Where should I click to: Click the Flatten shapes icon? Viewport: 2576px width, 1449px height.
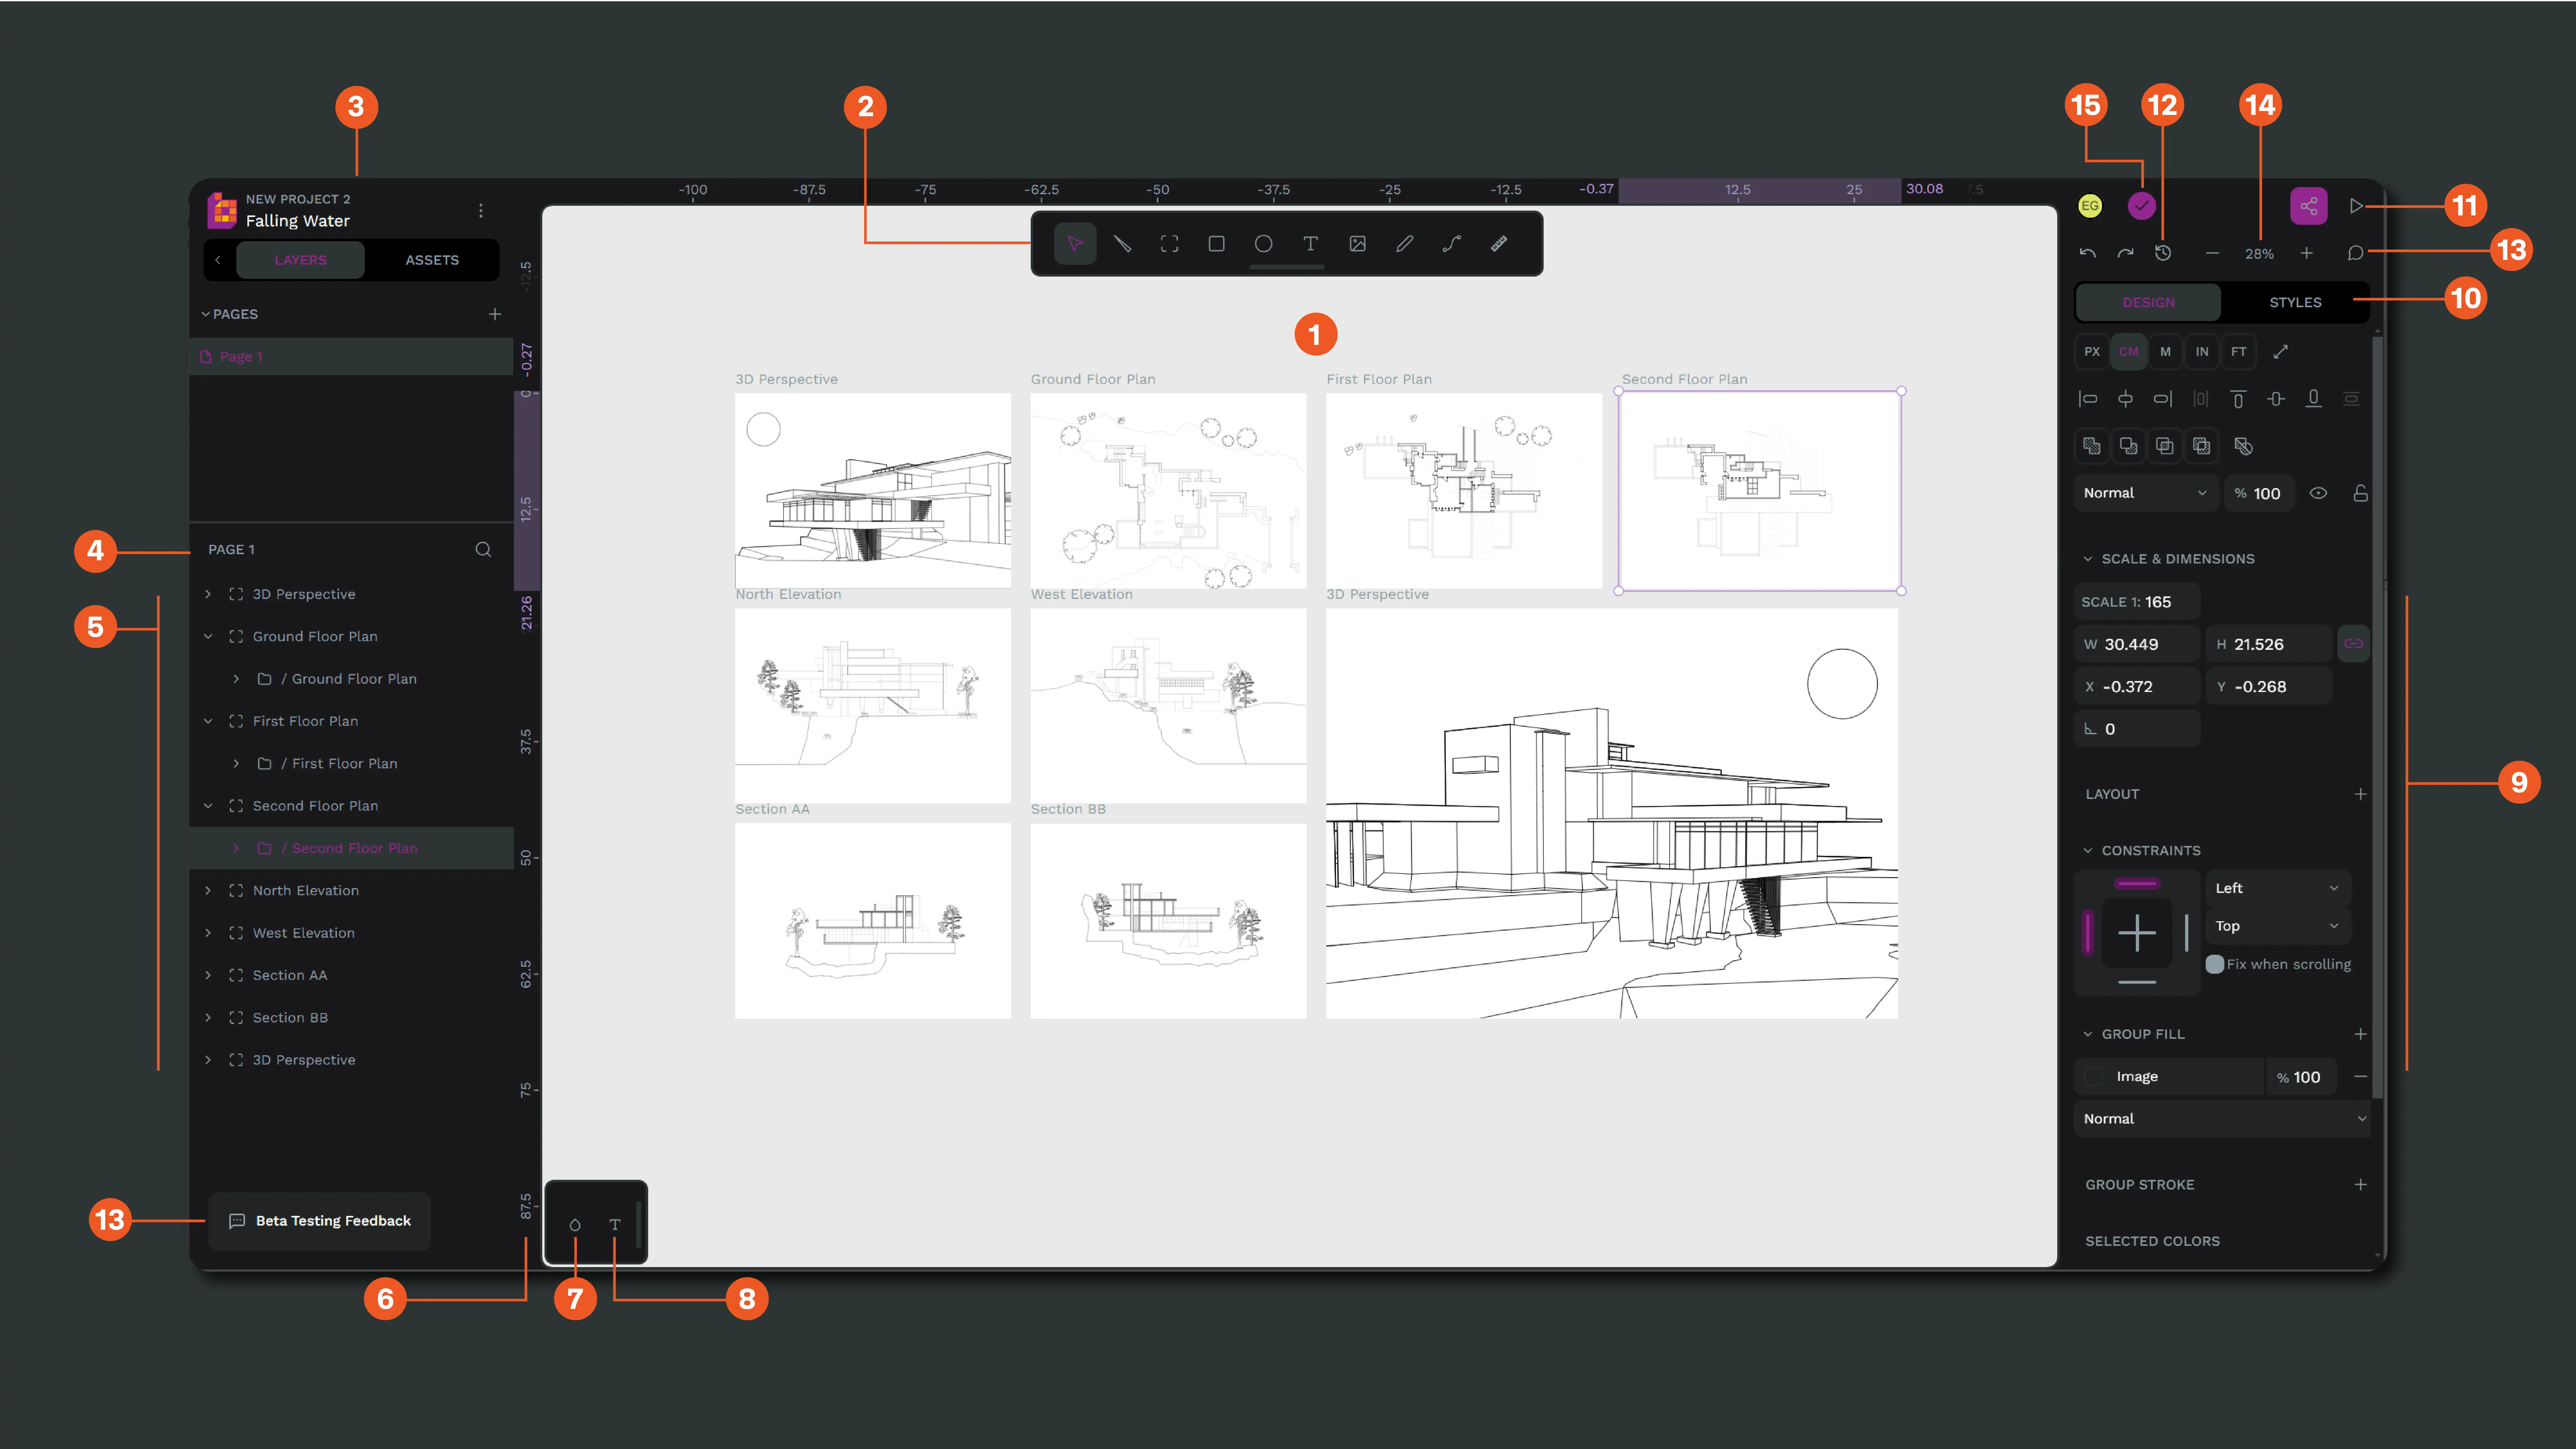click(2244, 446)
